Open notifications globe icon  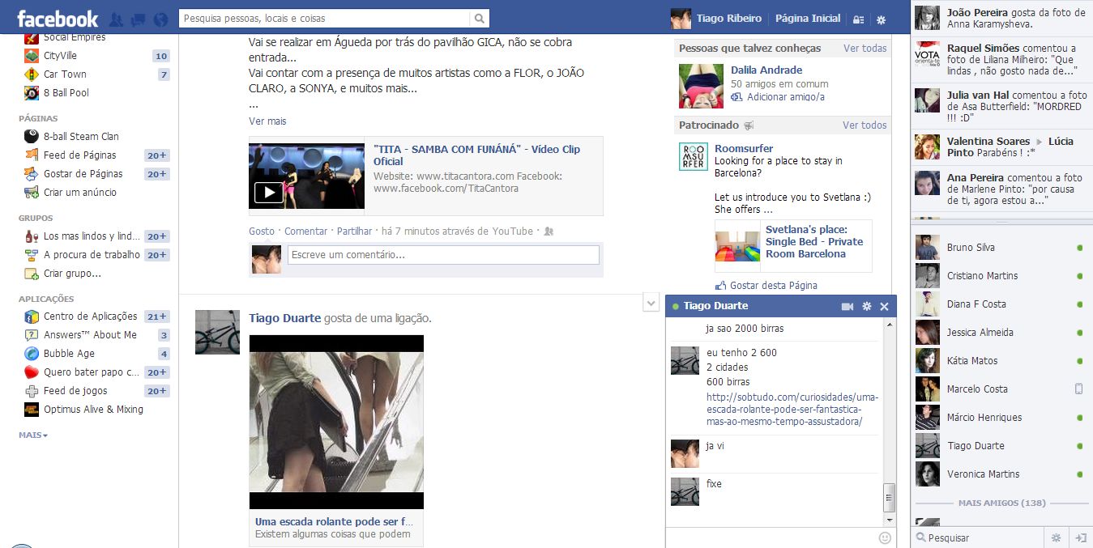point(160,19)
